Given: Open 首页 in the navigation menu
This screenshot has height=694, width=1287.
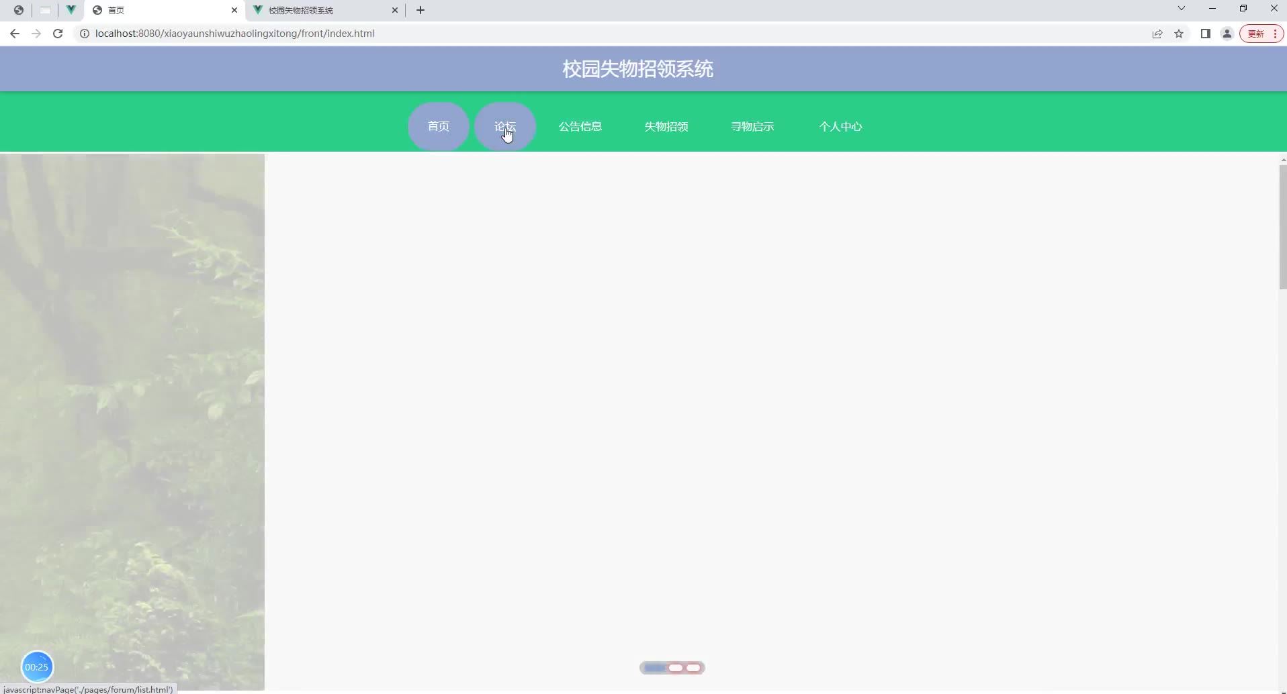Looking at the screenshot, I should 439,126.
